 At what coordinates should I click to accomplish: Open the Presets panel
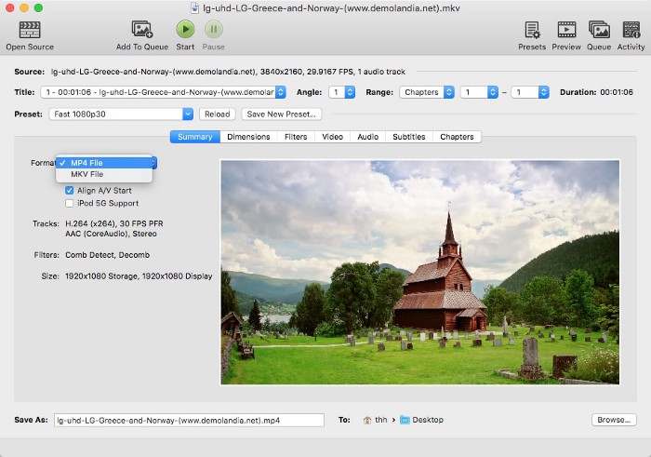[x=532, y=30]
